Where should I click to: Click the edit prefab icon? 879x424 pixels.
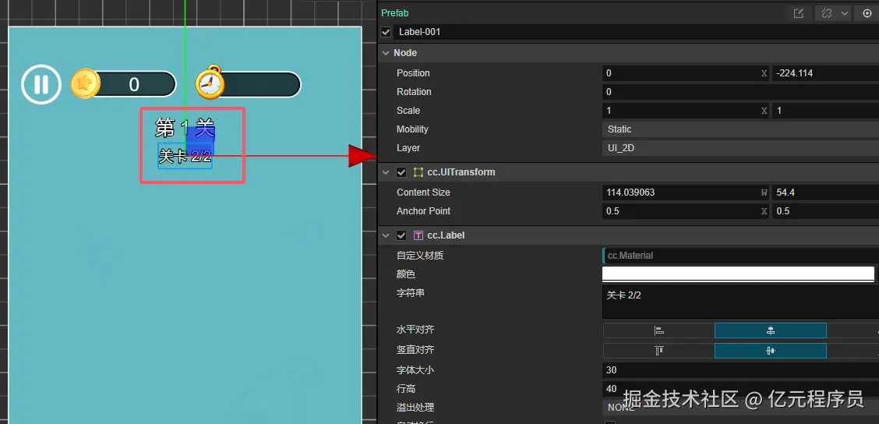click(x=798, y=13)
